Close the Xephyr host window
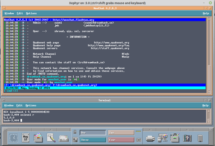 coord(210,3)
